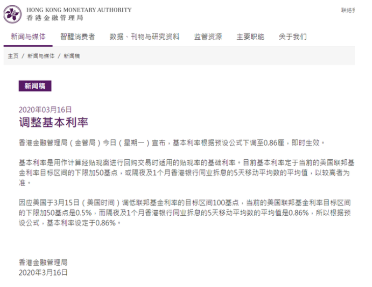The height and width of the screenshot is (287, 372).
Task: Open the 主要职能 menu
Action: click(x=250, y=37)
